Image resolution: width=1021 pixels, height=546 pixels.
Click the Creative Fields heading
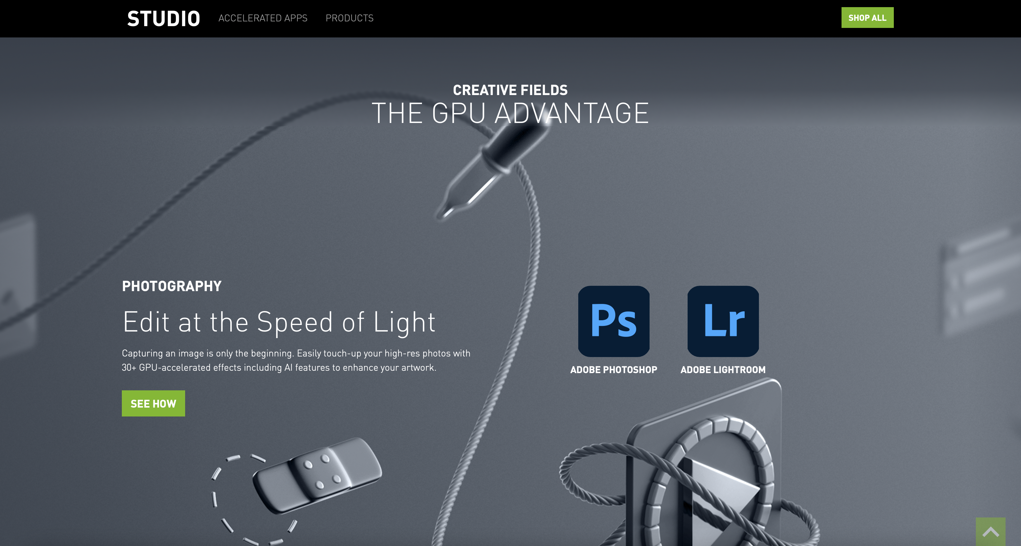510,90
